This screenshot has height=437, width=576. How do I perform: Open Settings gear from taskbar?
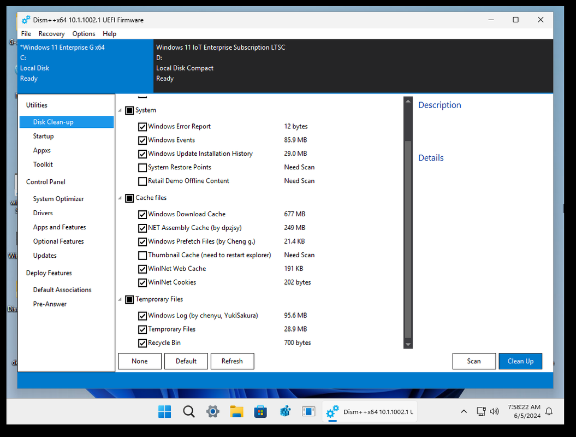click(213, 412)
